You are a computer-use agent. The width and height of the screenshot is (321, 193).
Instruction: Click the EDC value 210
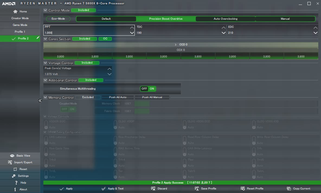click(x=231, y=33)
